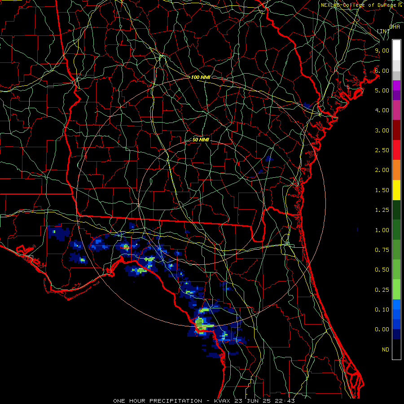
Task: Click the pink legend swatch at 4.00
Action: point(396,110)
